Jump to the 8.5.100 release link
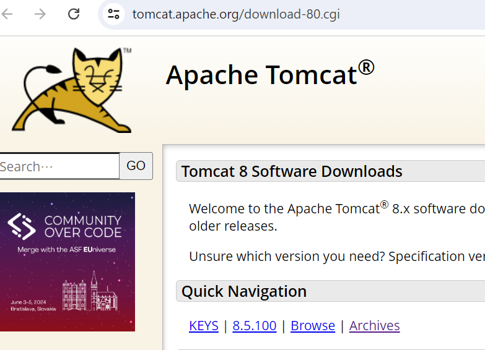 click(255, 326)
